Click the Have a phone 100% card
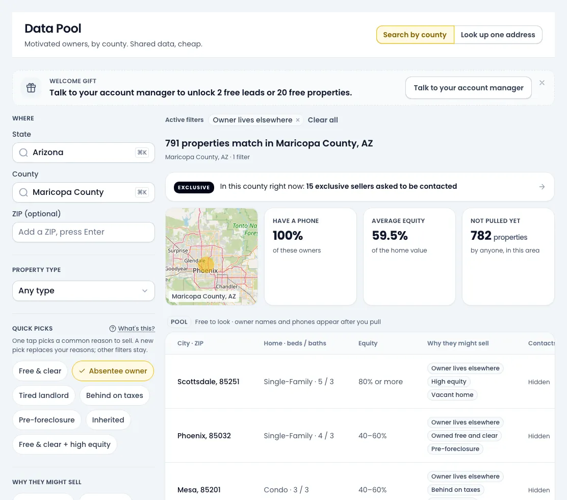This screenshot has height=500, width=567. click(310, 257)
